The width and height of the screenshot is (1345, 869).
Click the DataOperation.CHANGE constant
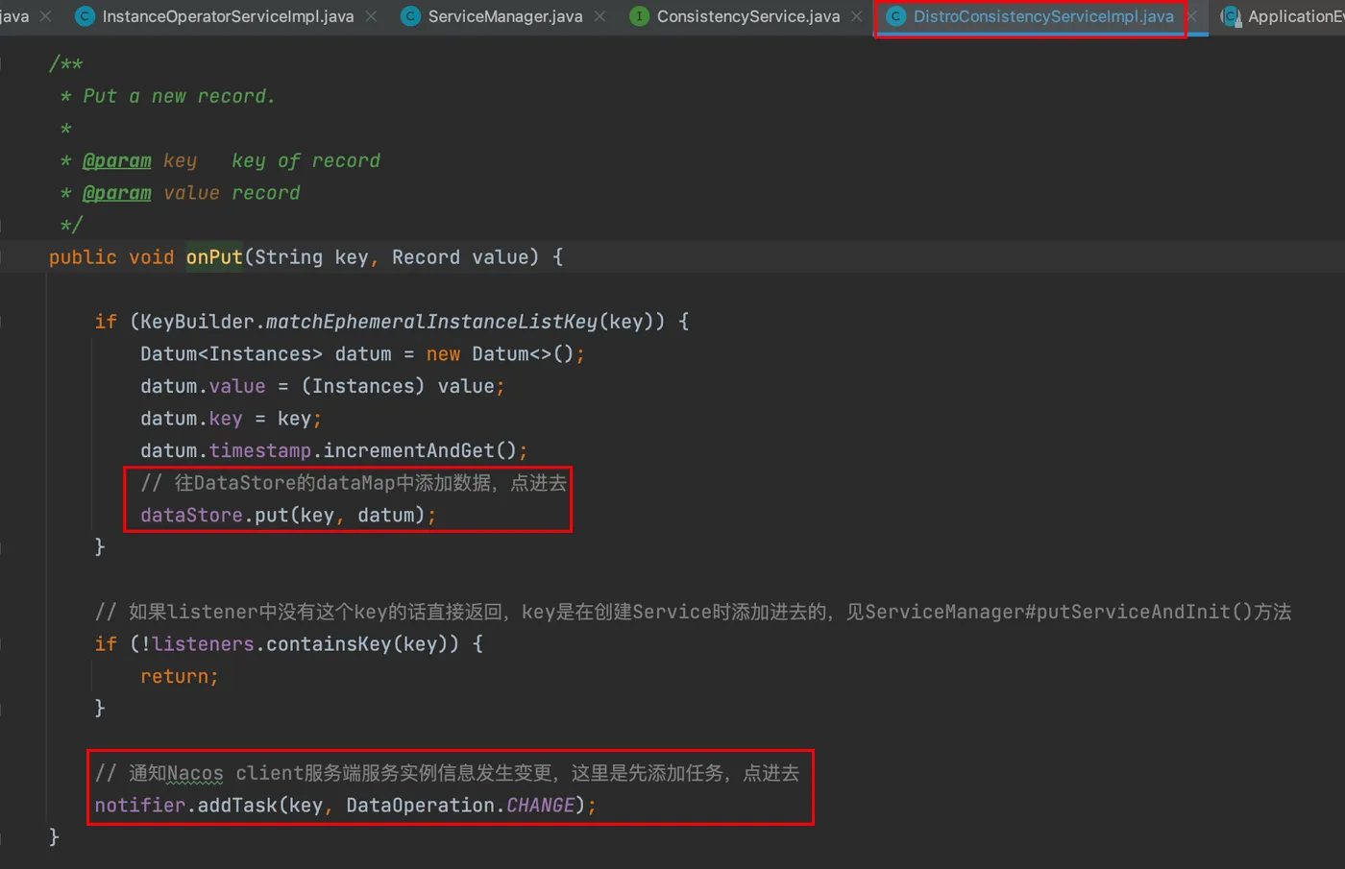tap(460, 806)
